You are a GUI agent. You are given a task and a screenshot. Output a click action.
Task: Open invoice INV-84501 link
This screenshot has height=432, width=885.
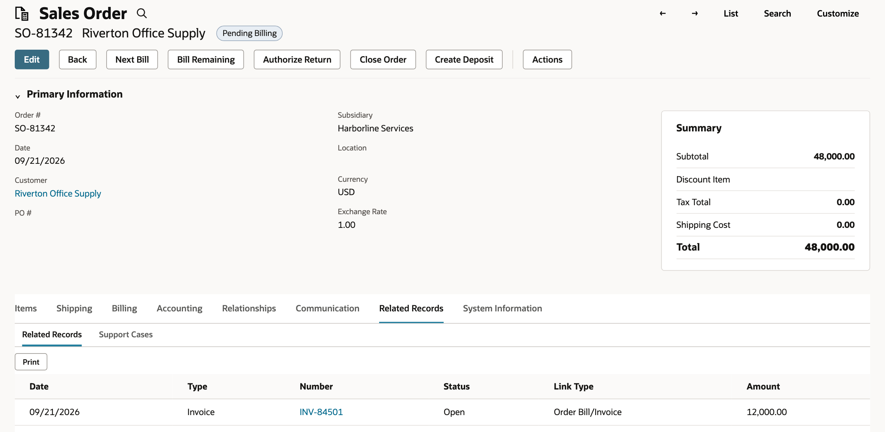(321, 412)
